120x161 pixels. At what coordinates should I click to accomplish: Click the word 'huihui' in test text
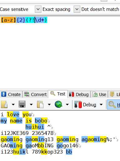pyautogui.click(x=35, y=127)
